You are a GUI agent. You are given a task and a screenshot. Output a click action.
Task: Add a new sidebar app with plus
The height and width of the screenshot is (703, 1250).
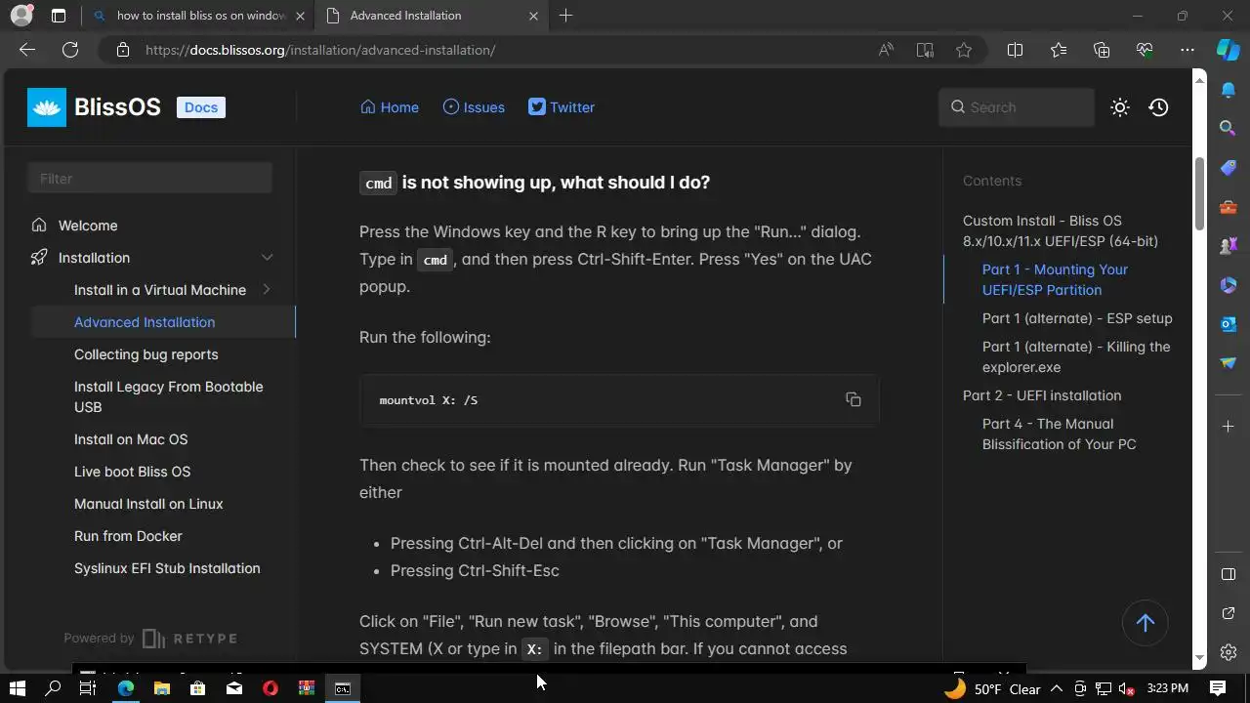click(x=1229, y=426)
